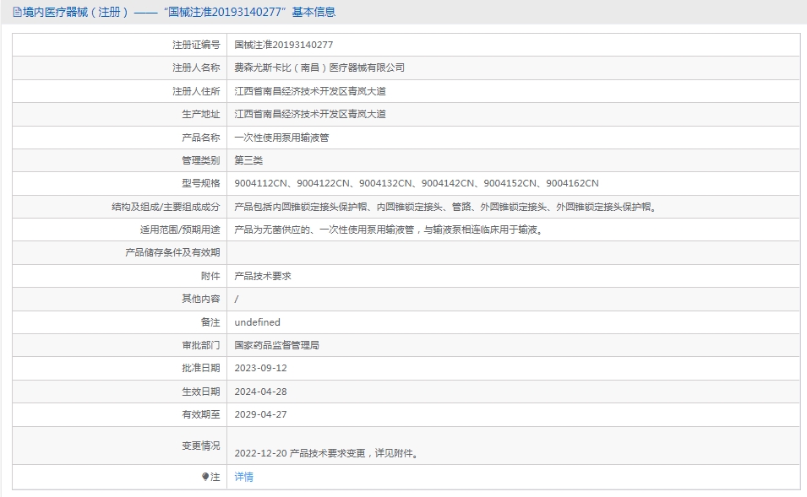Image resolution: width=807 pixels, height=497 pixels.
Task: Click the 适用范围/预期用途 description text
Action: tap(389, 230)
